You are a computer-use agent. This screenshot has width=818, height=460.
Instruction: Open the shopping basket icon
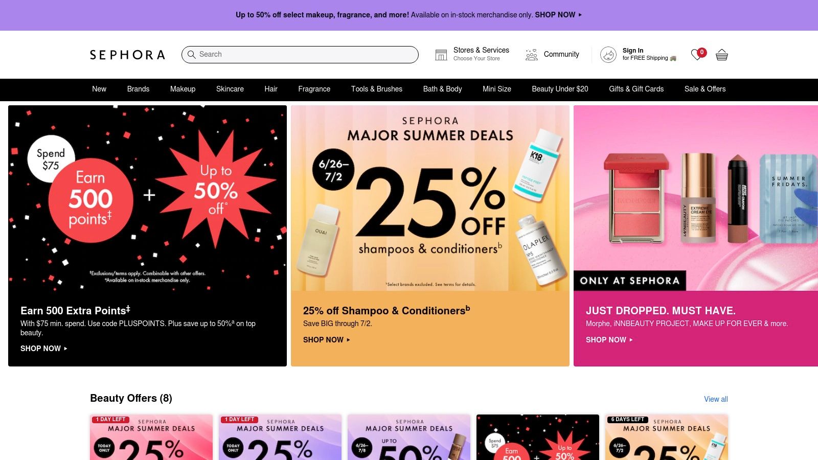pyautogui.click(x=722, y=55)
